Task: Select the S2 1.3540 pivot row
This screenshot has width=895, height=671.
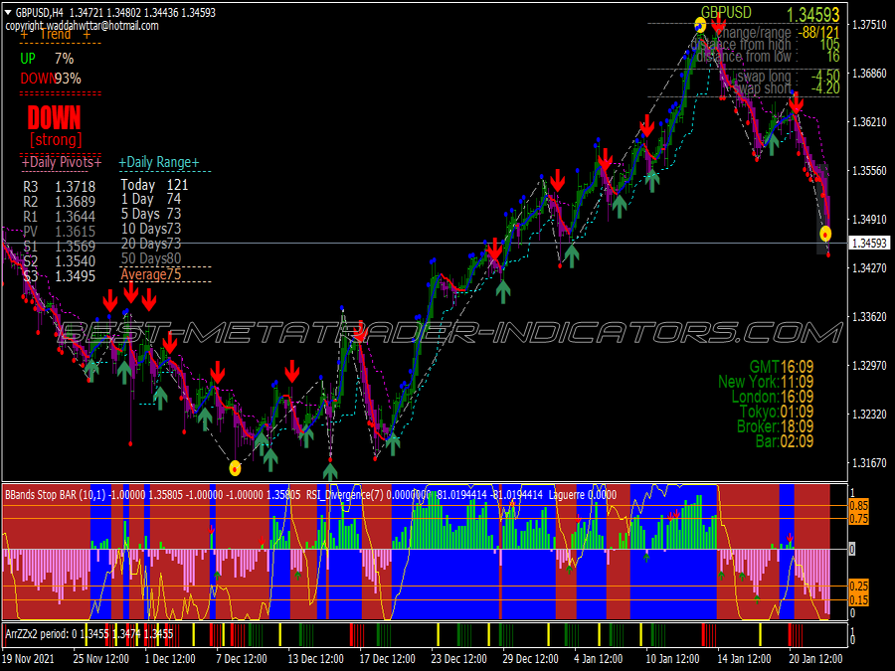Action: (x=60, y=260)
